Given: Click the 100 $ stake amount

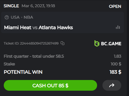Looking at the screenshot, I should 116,64.
